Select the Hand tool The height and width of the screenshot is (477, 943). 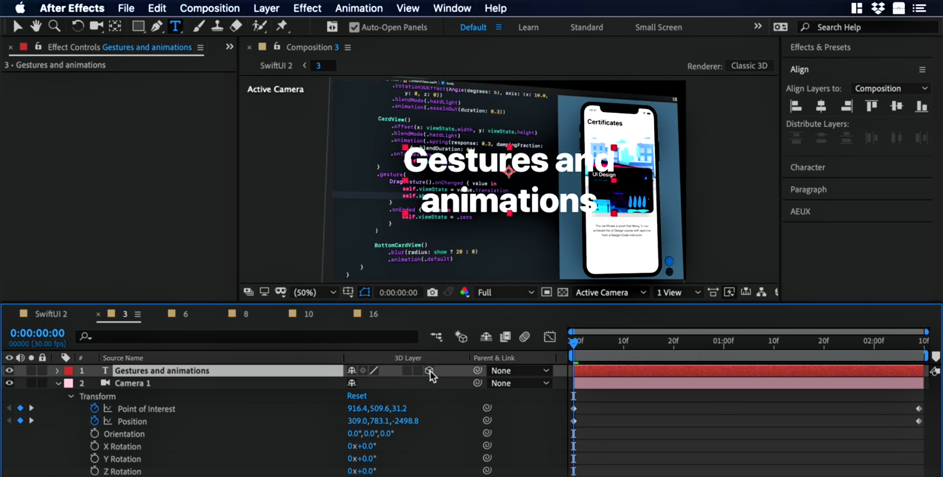point(35,26)
